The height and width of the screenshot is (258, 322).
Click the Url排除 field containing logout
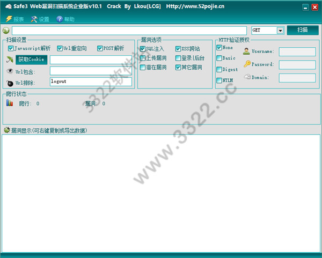[x=91, y=82]
